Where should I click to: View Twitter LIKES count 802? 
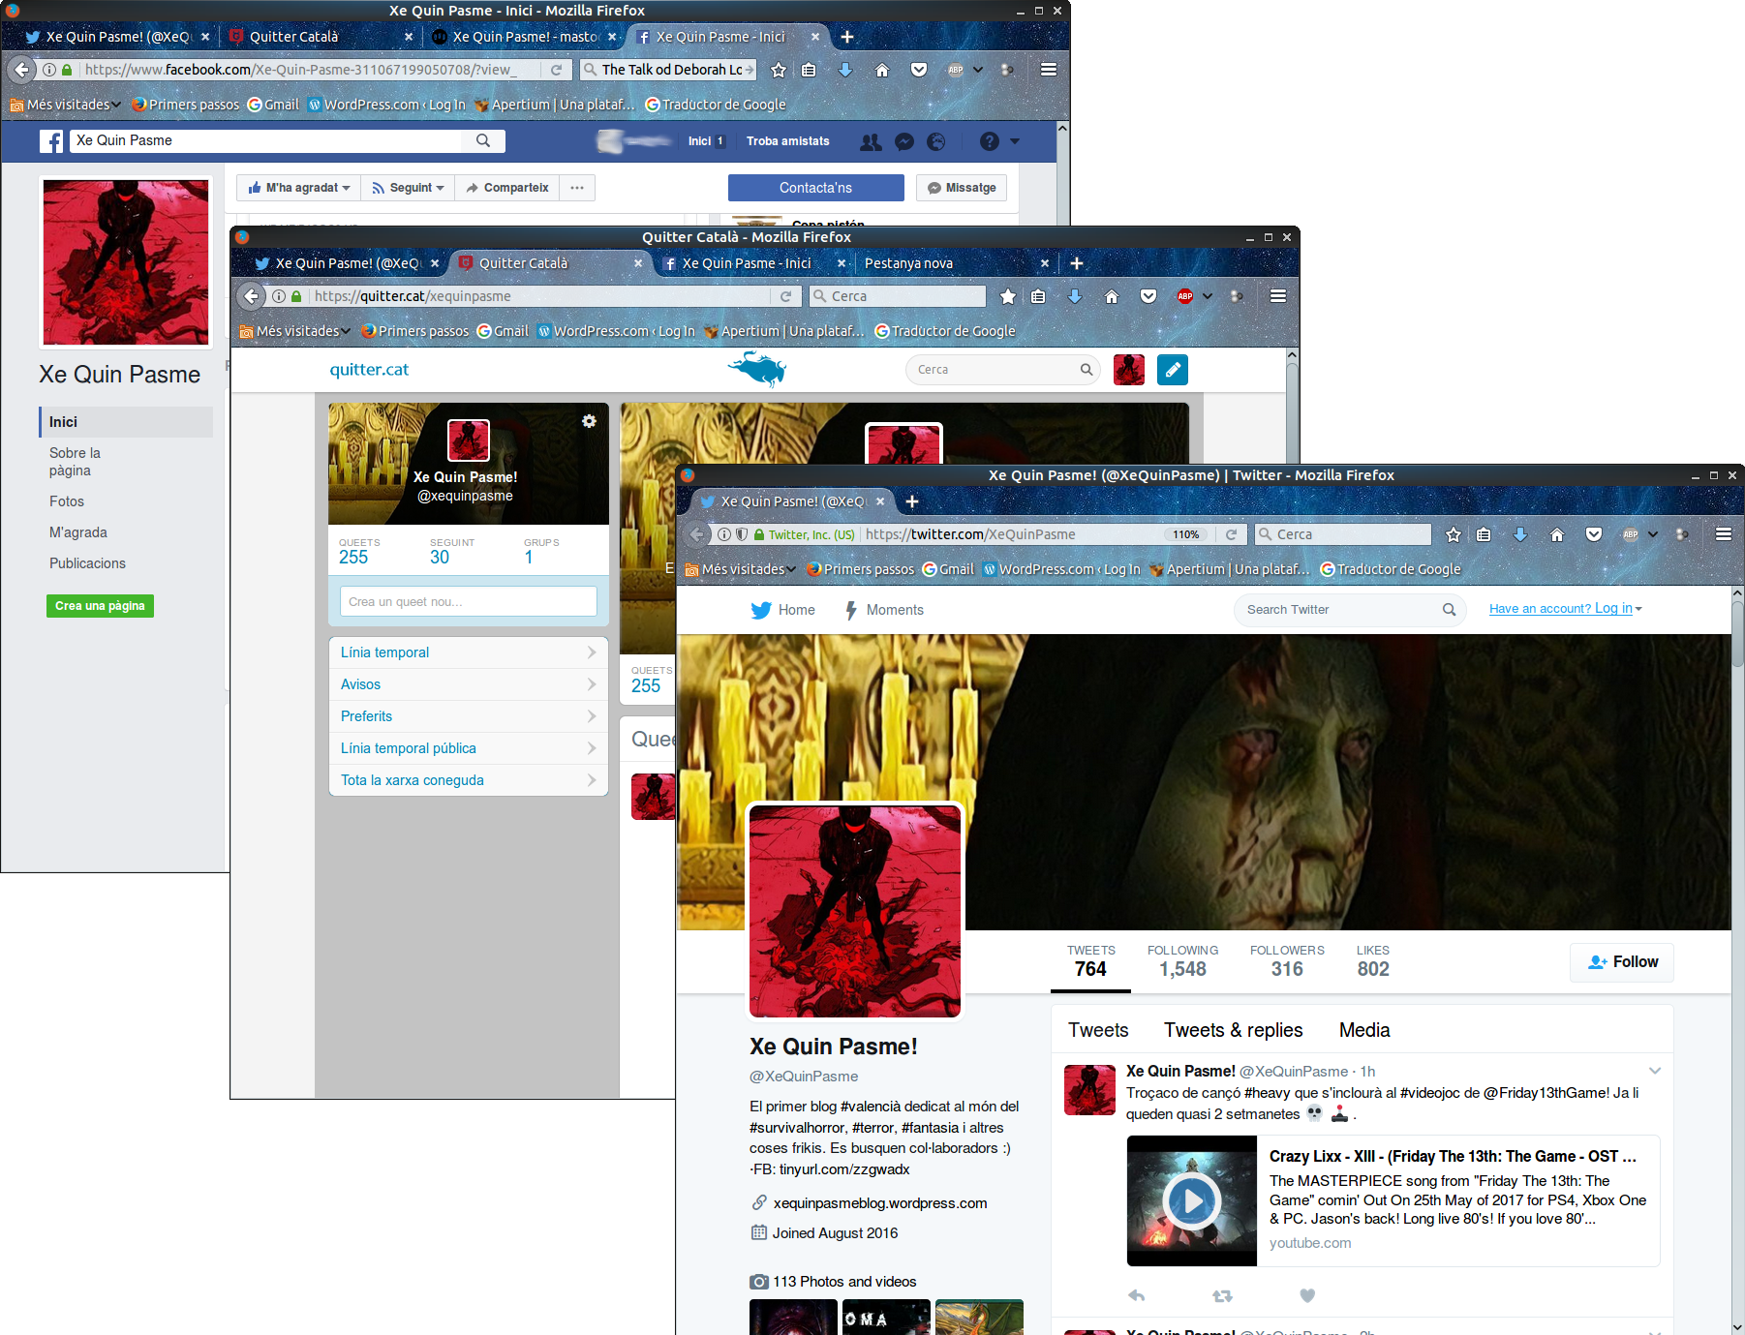pyautogui.click(x=1373, y=961)
